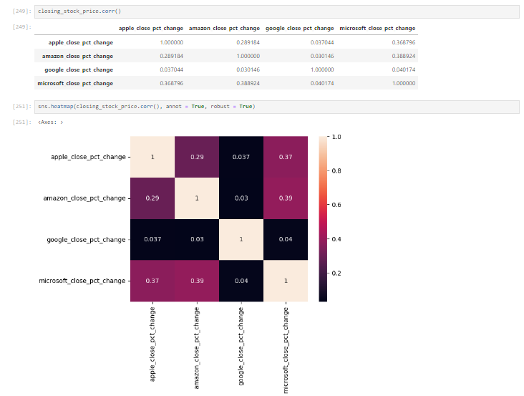Click heatmap cell 0.29 in the amazon row
This screenshot has height=396, width=524.
coord(152,198)
